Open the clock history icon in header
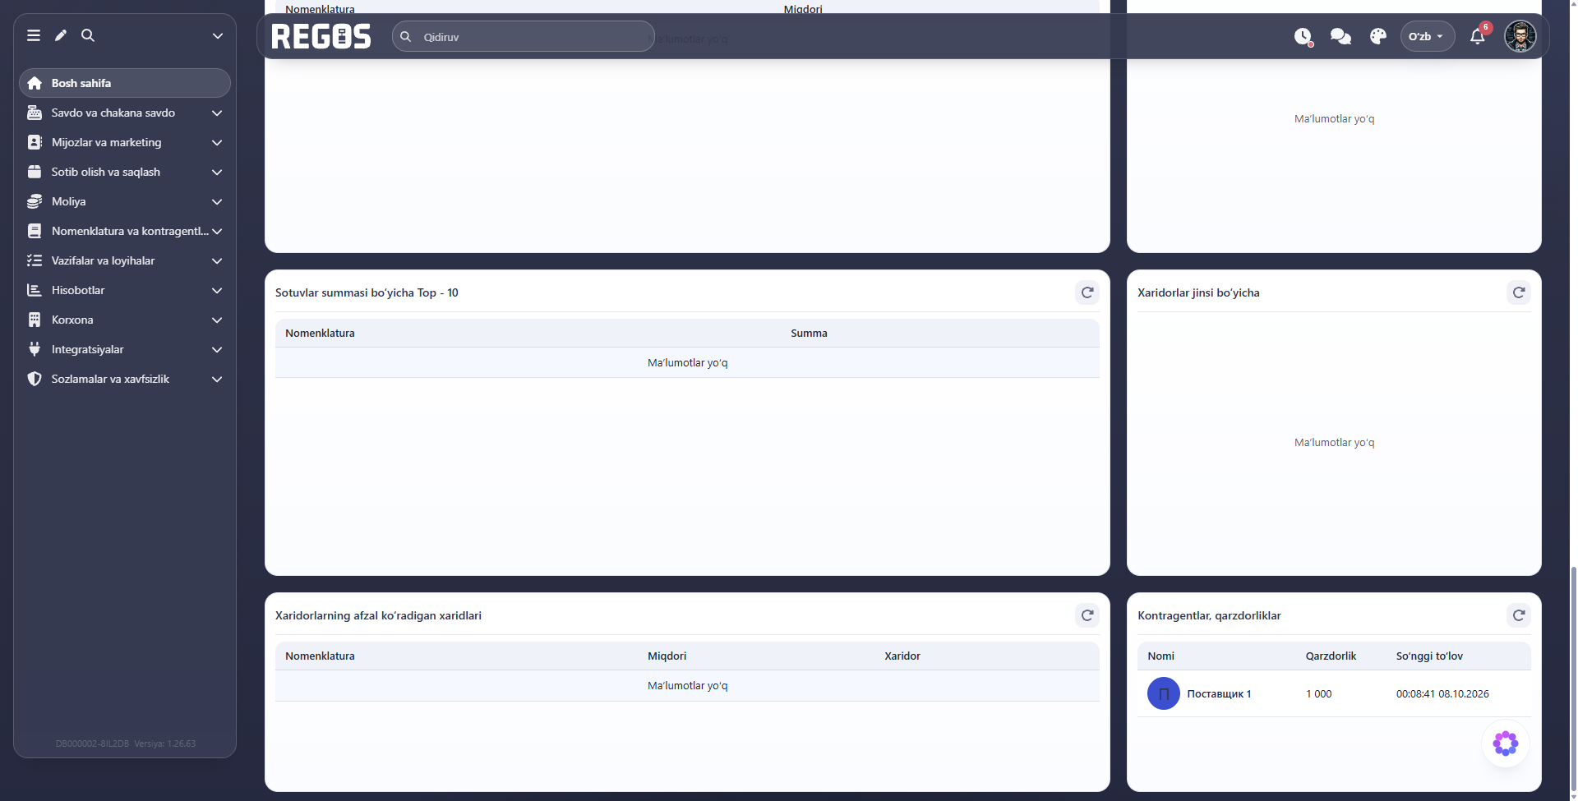1578x801 pixels. click(1303, 36)
